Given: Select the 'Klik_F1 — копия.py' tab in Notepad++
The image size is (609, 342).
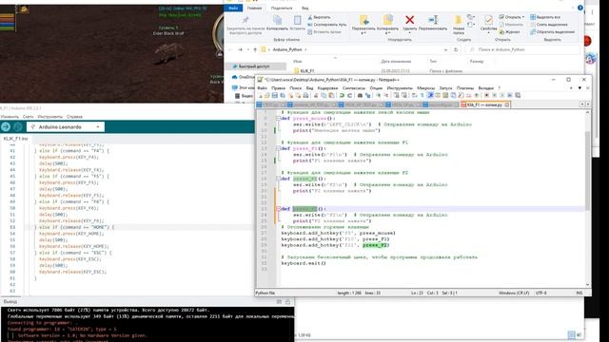Looking at the screenshot, I should click(484, 104).
